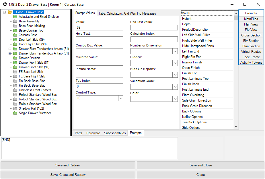Click the folder icon beside Door Left Slab (89)

pyautogui.click(x=15, y=40)
